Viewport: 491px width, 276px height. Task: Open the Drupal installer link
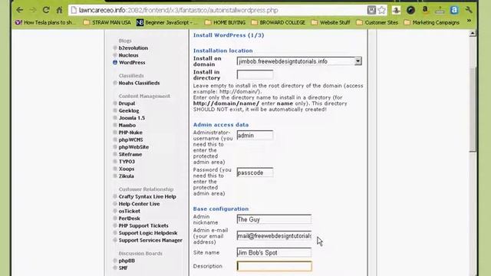(127, 103)
